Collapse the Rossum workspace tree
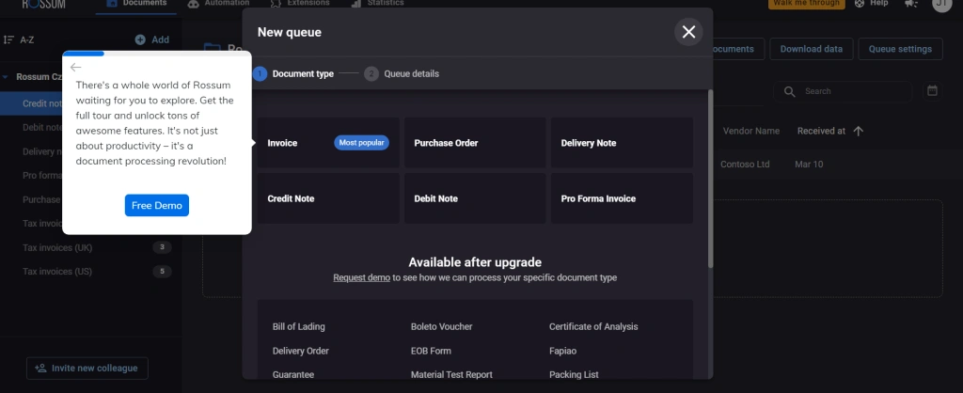Viewport: 963px width, 393px height. (5, 77)
